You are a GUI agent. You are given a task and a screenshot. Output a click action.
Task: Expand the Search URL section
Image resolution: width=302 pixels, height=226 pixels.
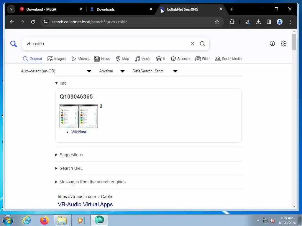[69, 168]
